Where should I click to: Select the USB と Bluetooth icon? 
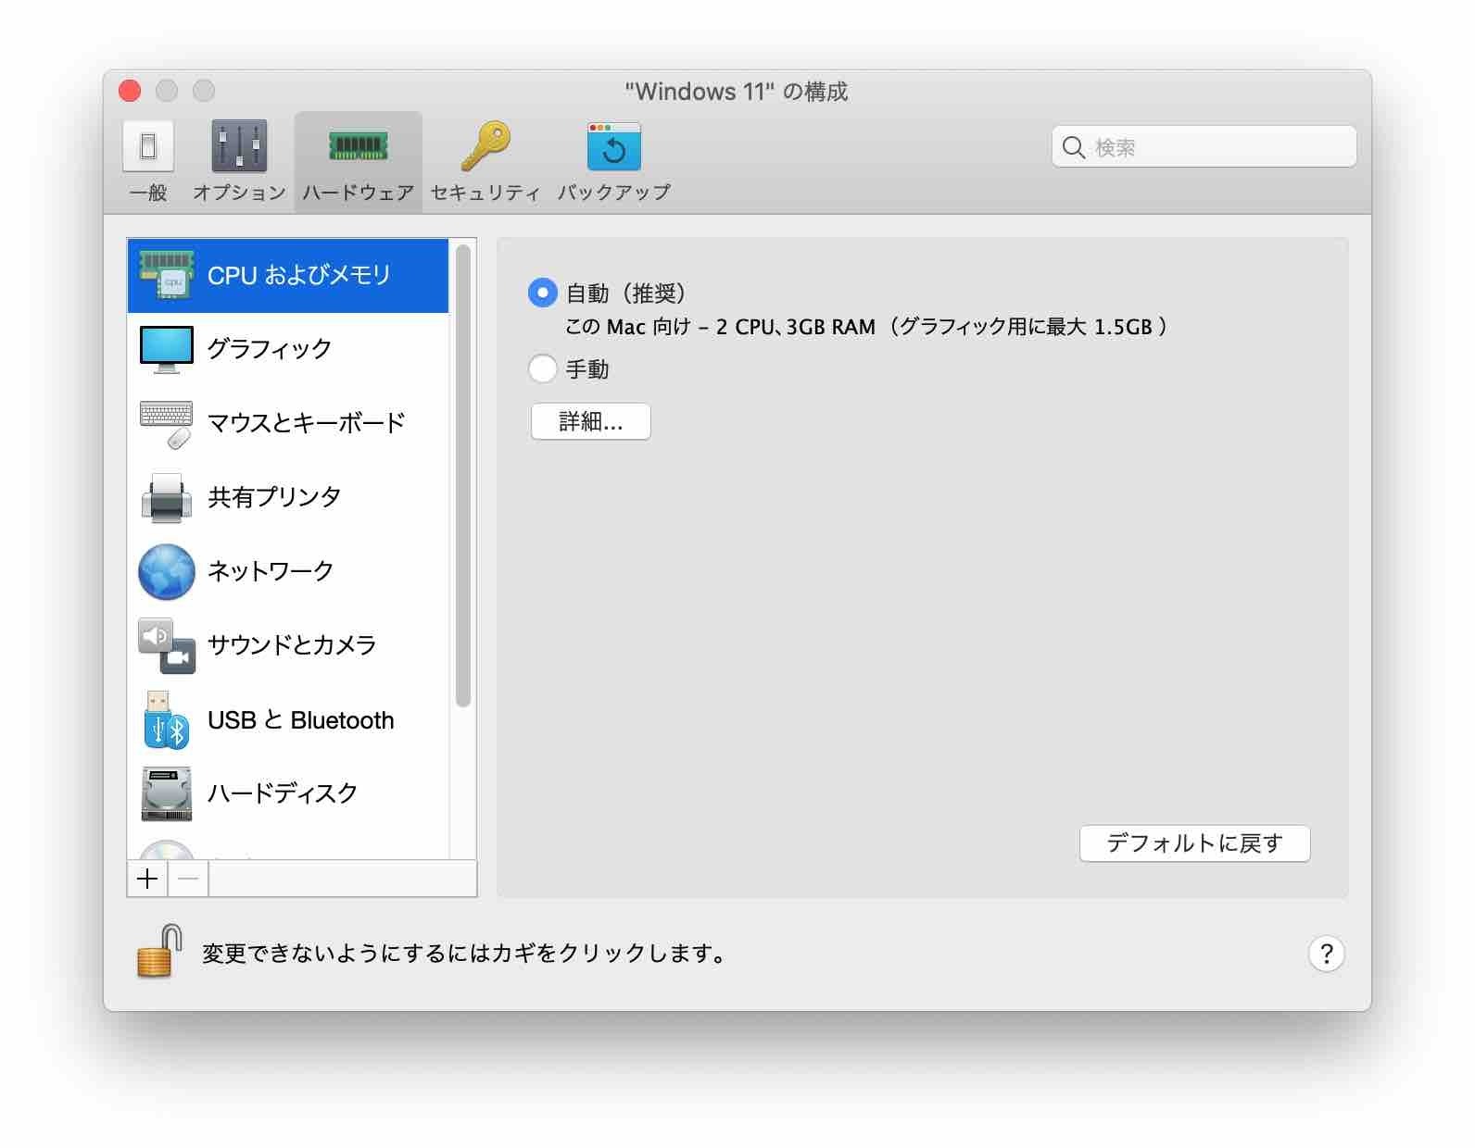click(x=167, y=719)
